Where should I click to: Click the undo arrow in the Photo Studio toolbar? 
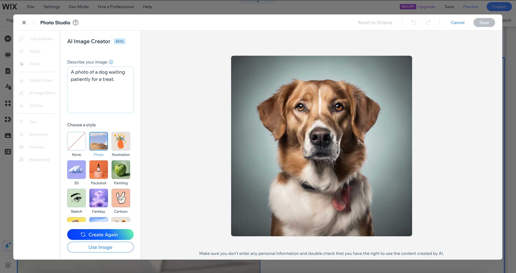pos(414,22)
